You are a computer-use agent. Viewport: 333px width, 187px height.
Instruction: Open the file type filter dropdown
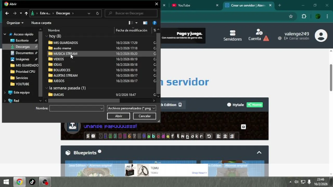click(131, 108)
